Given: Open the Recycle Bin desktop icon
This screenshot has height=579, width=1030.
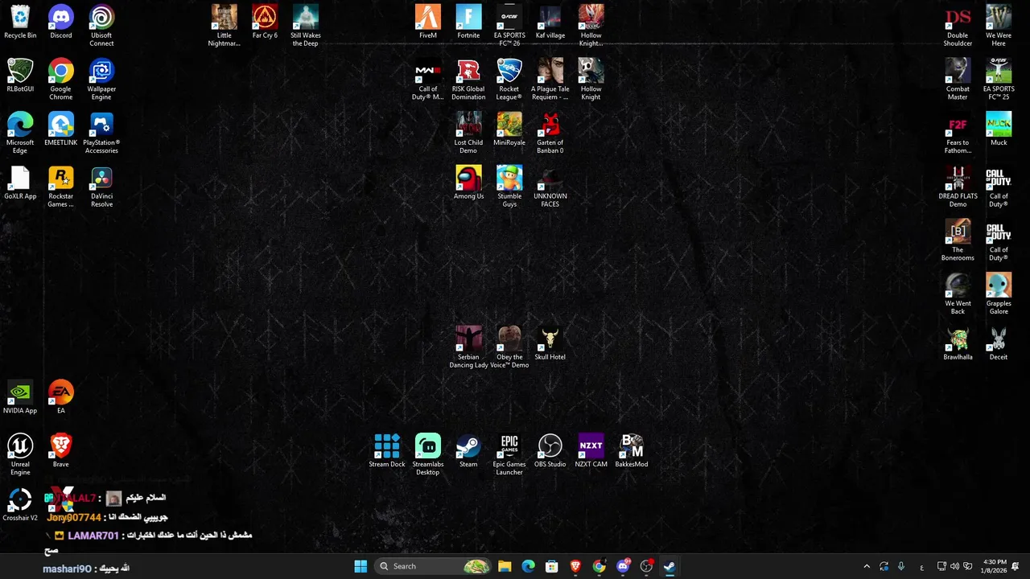Looking at the screenshot, I should click(20, 22).
